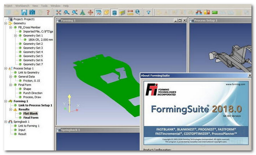The height and width of the screenshot is (155, 256).
Task: Select Geometry Set 7 in tree
Action: (33, 64)
